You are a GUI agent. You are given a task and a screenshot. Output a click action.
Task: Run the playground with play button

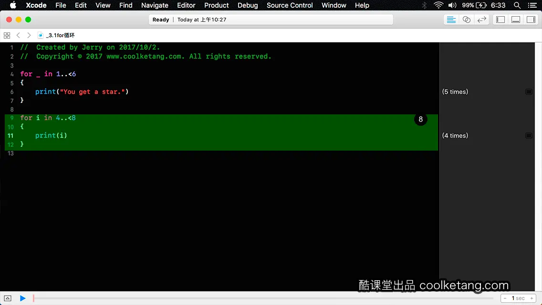pyautogui.click(x=22, y=298)
